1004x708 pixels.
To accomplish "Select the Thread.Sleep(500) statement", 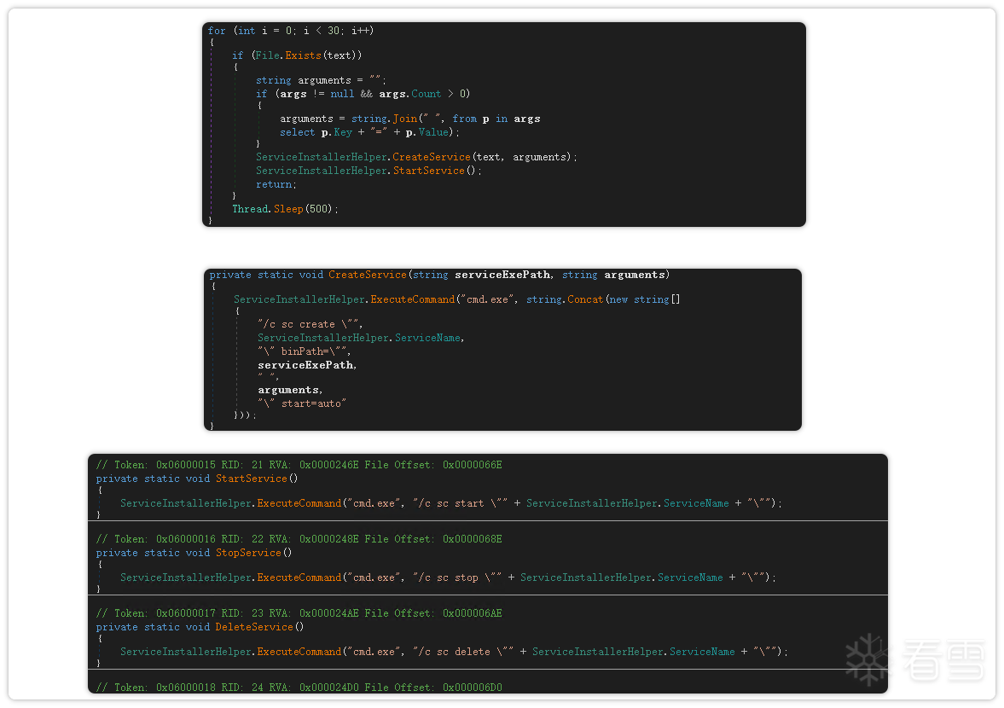I will click(285, 209).
